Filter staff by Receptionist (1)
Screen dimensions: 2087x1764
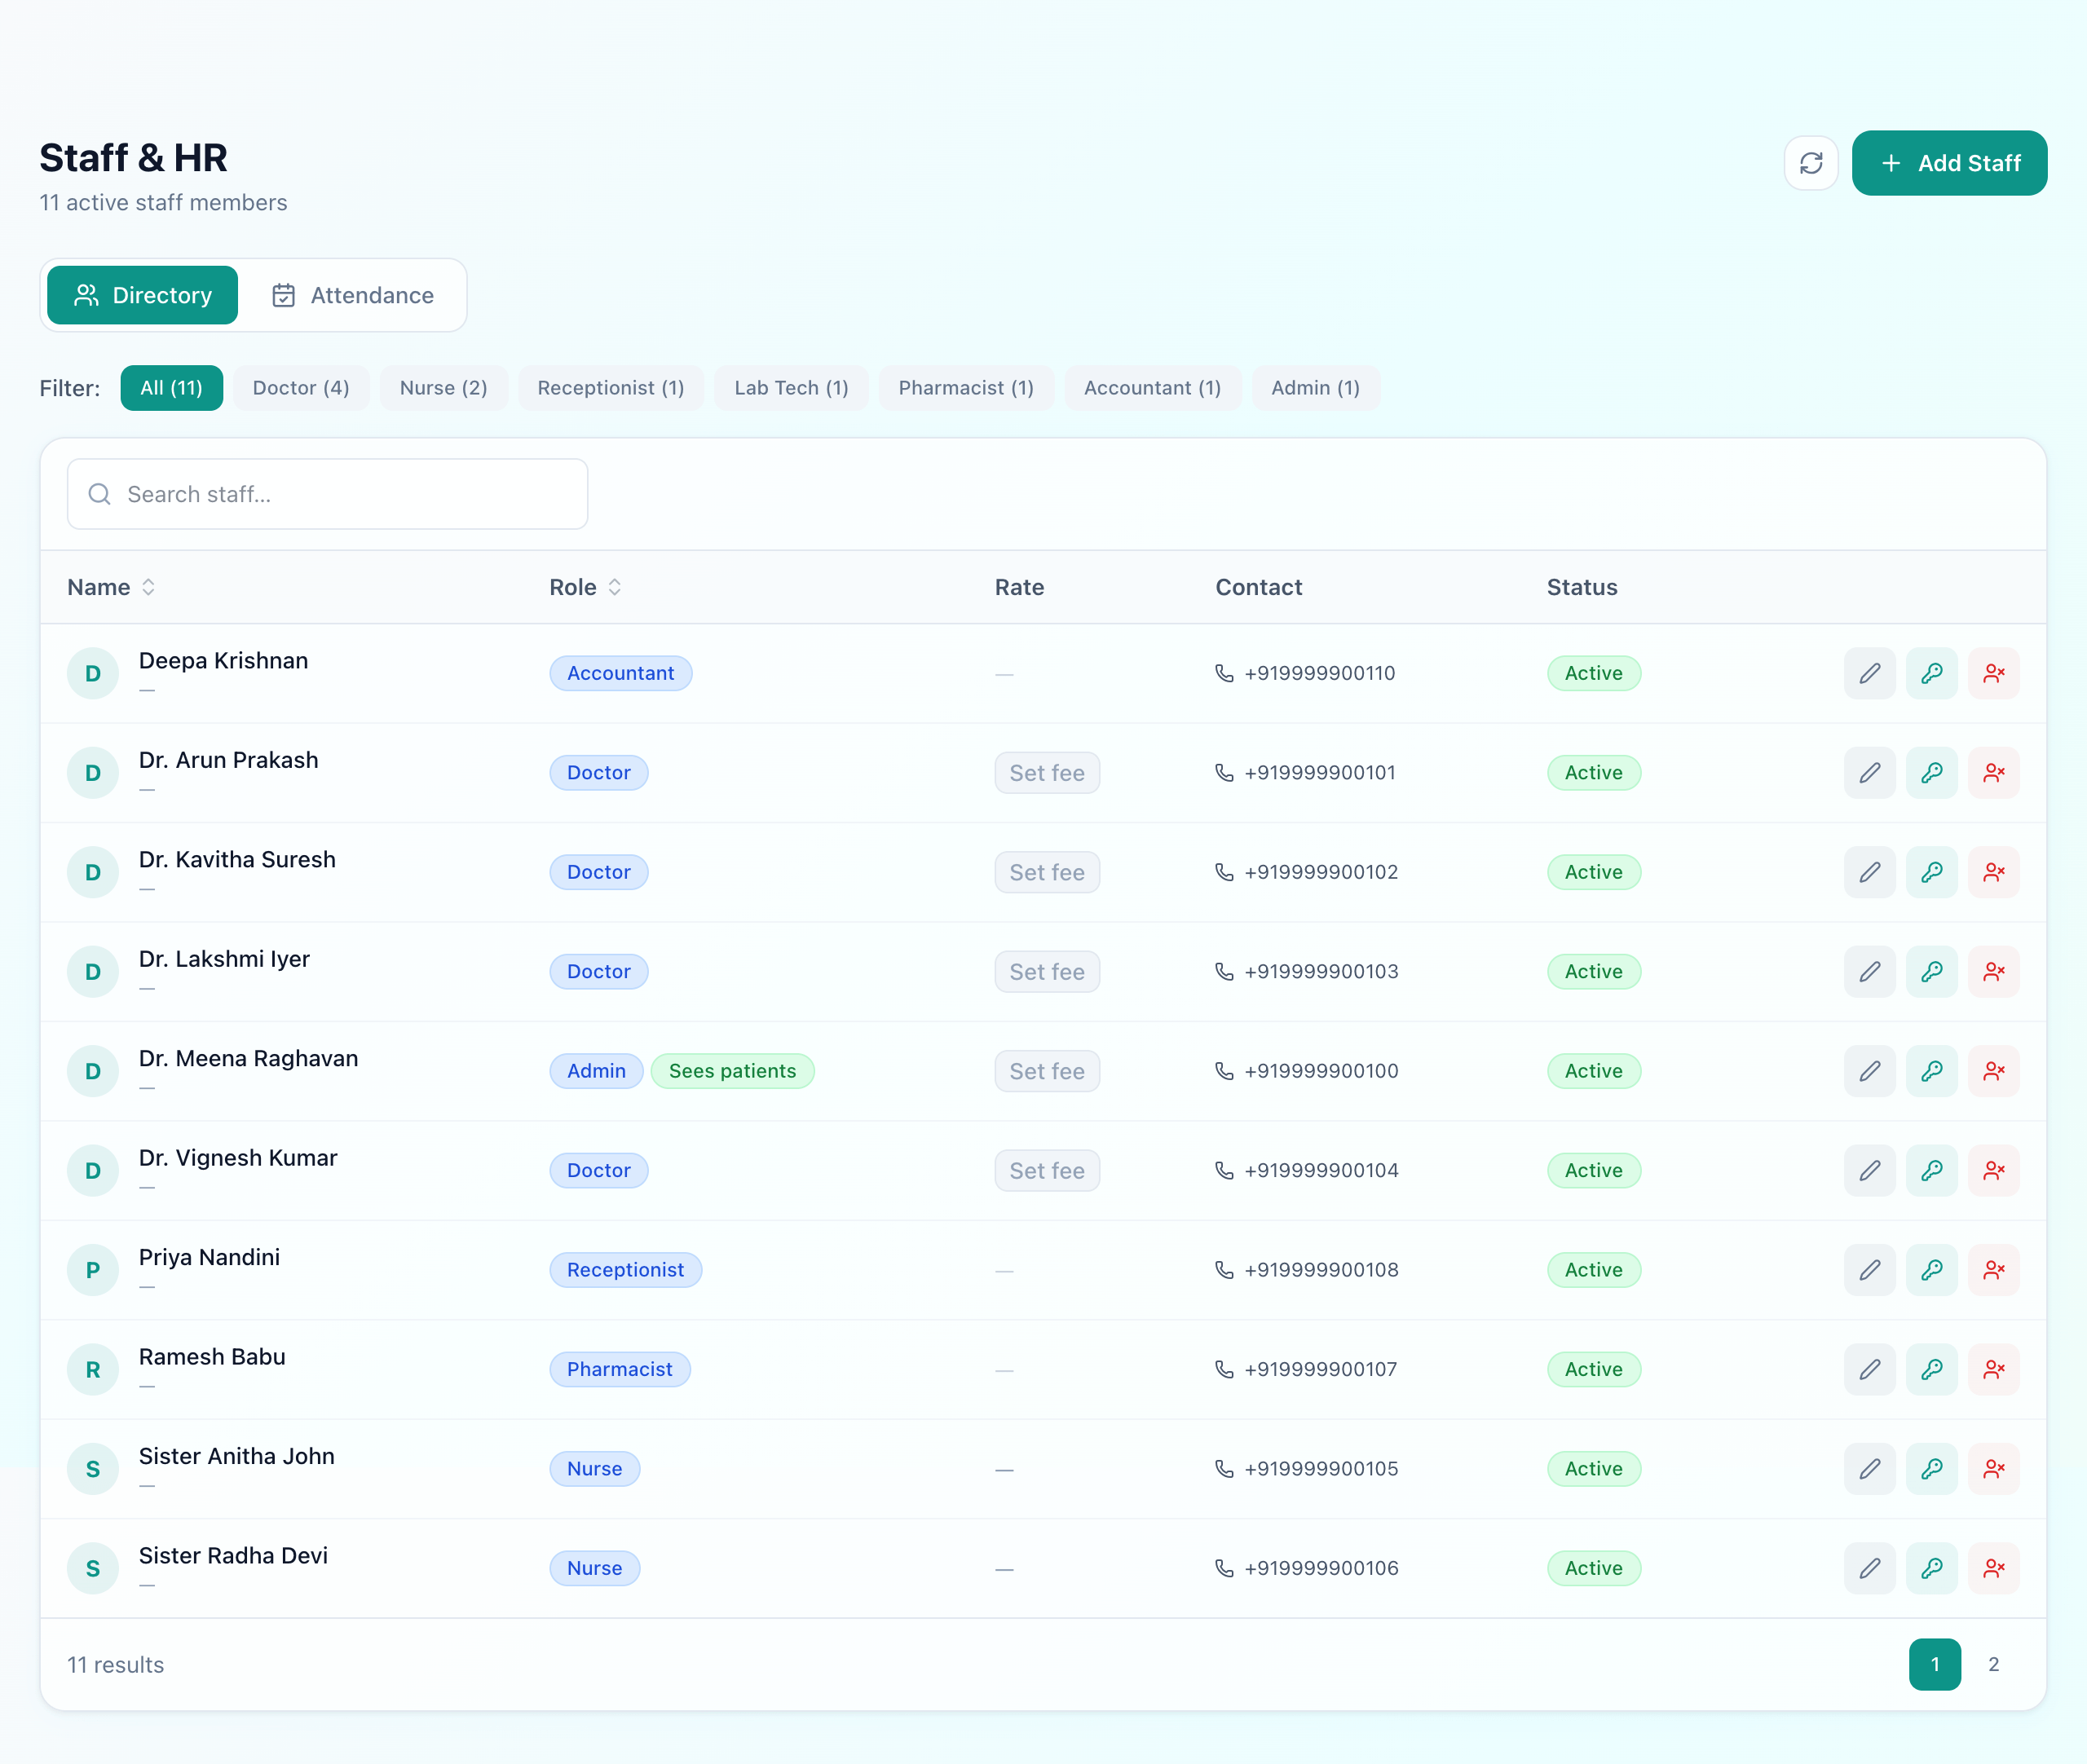point(610,388)
